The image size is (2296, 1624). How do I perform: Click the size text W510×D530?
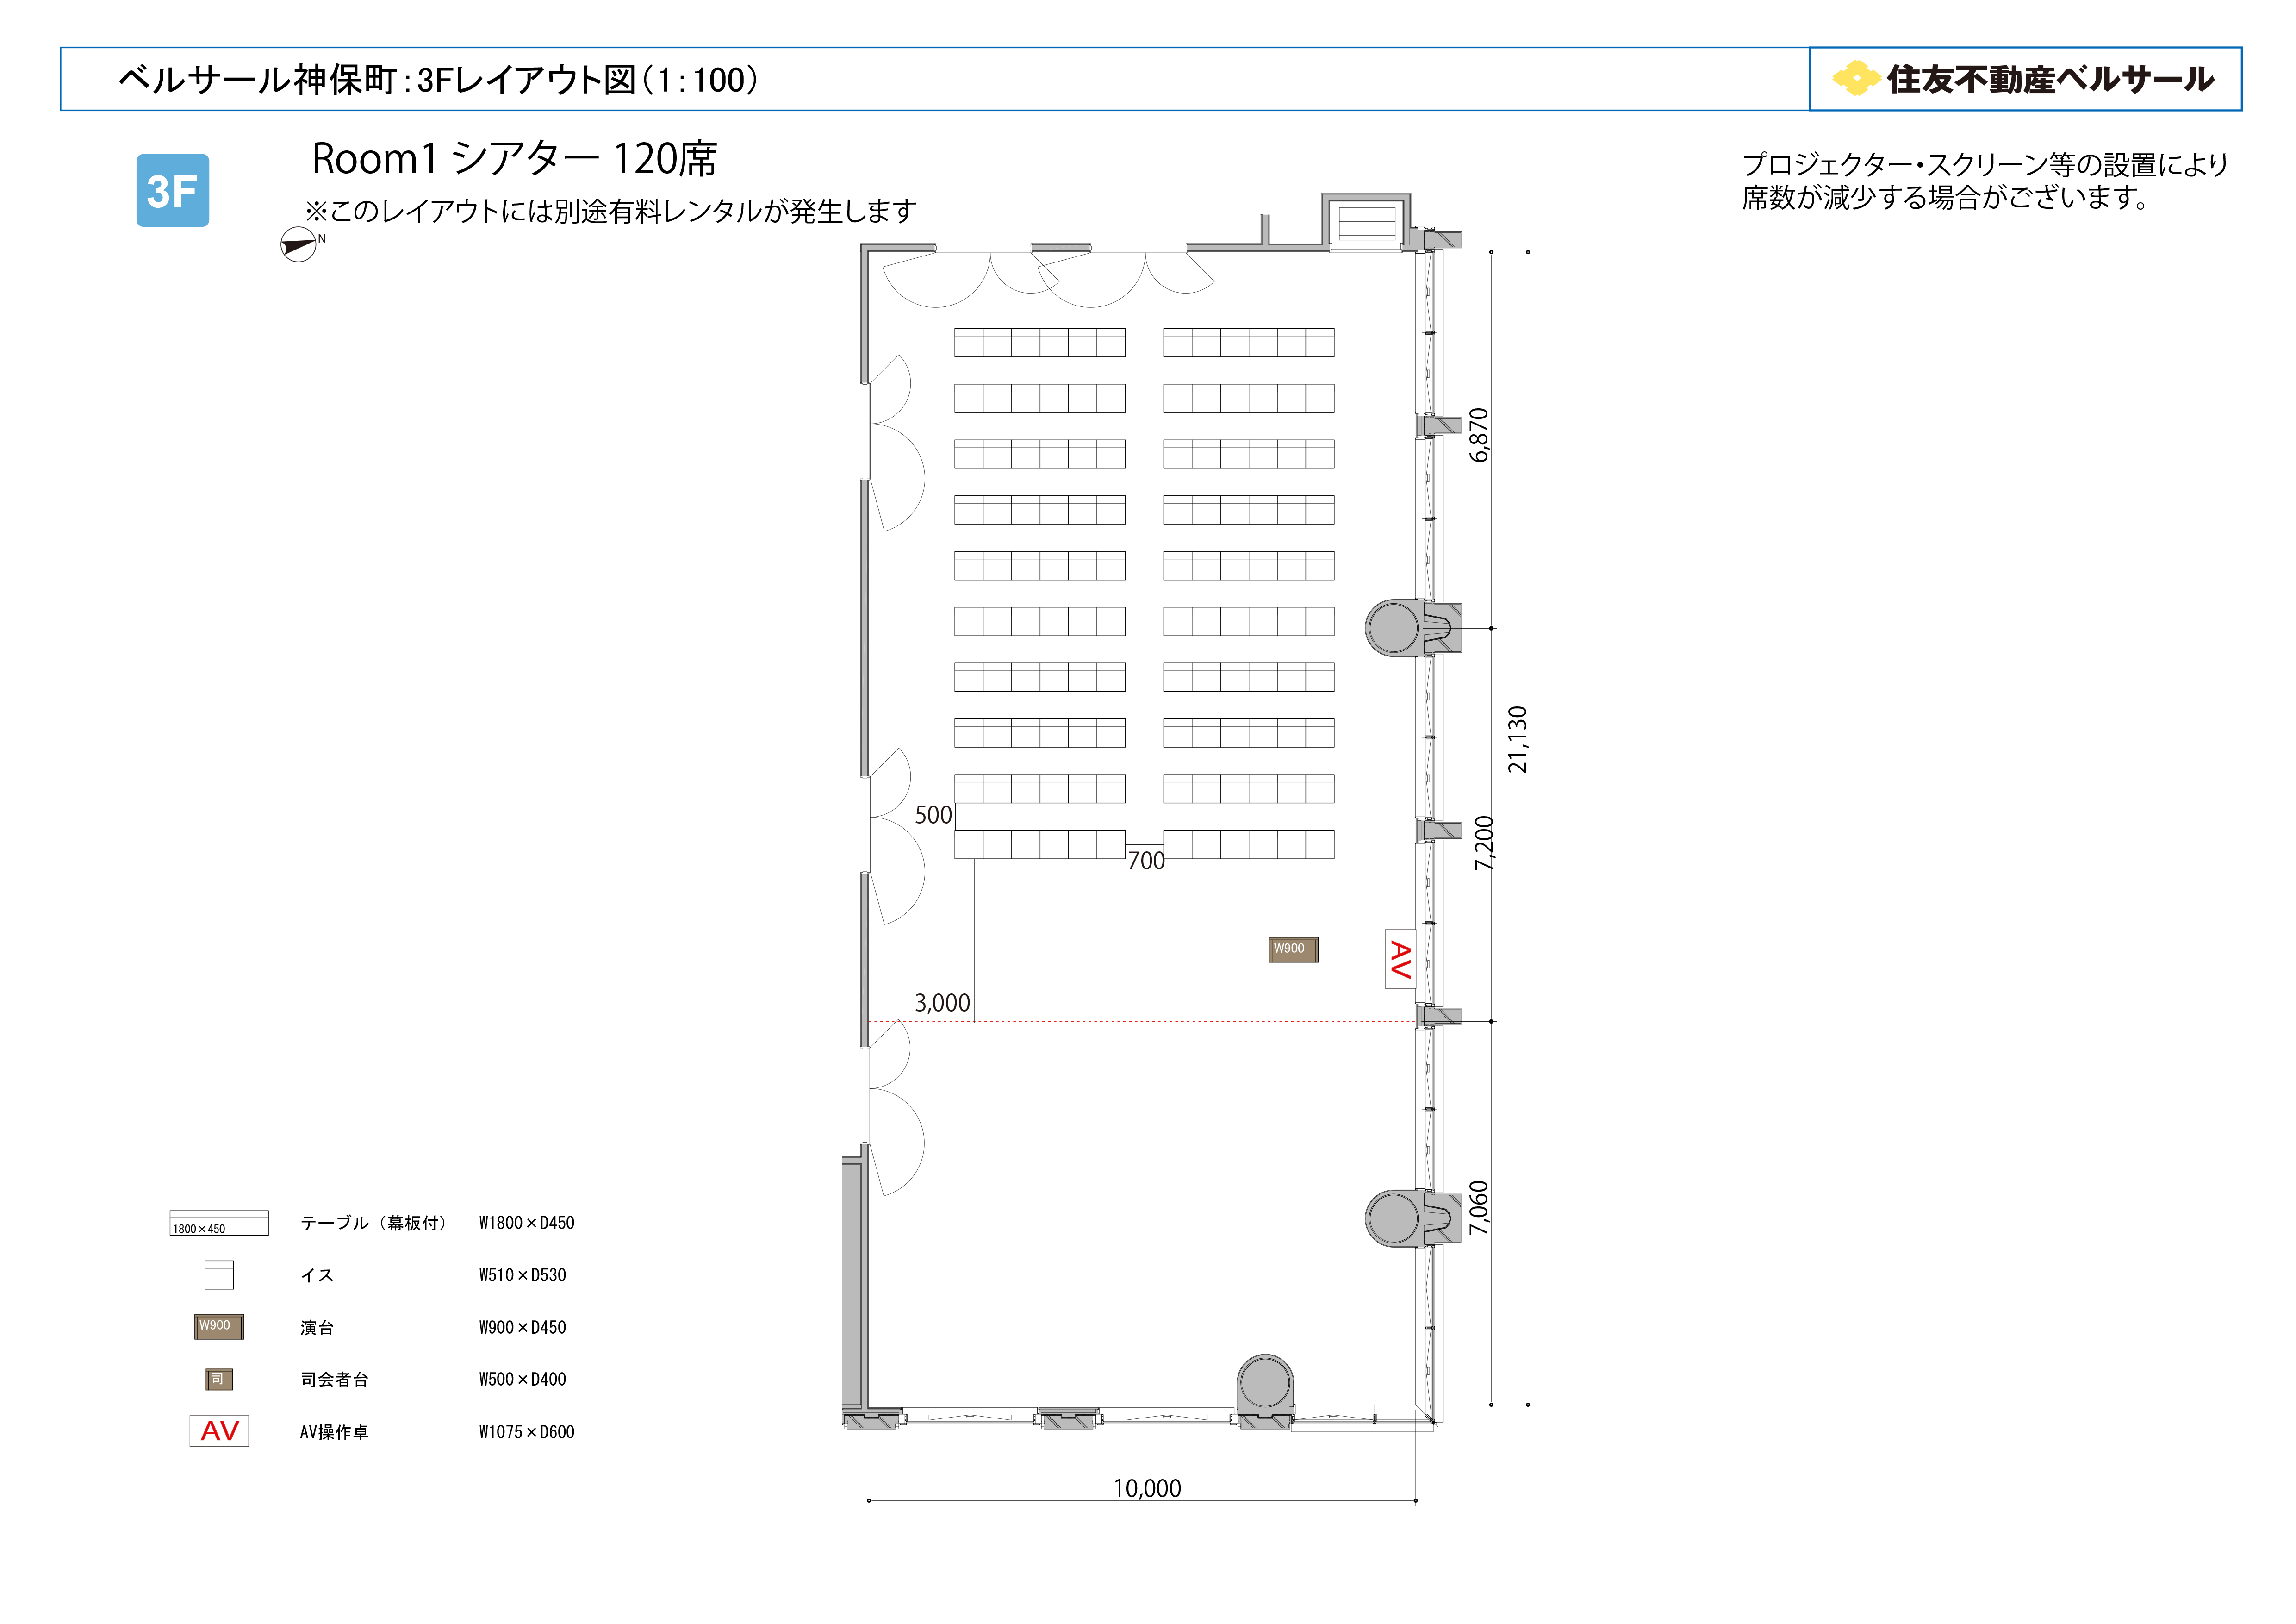coord(522,1275)
